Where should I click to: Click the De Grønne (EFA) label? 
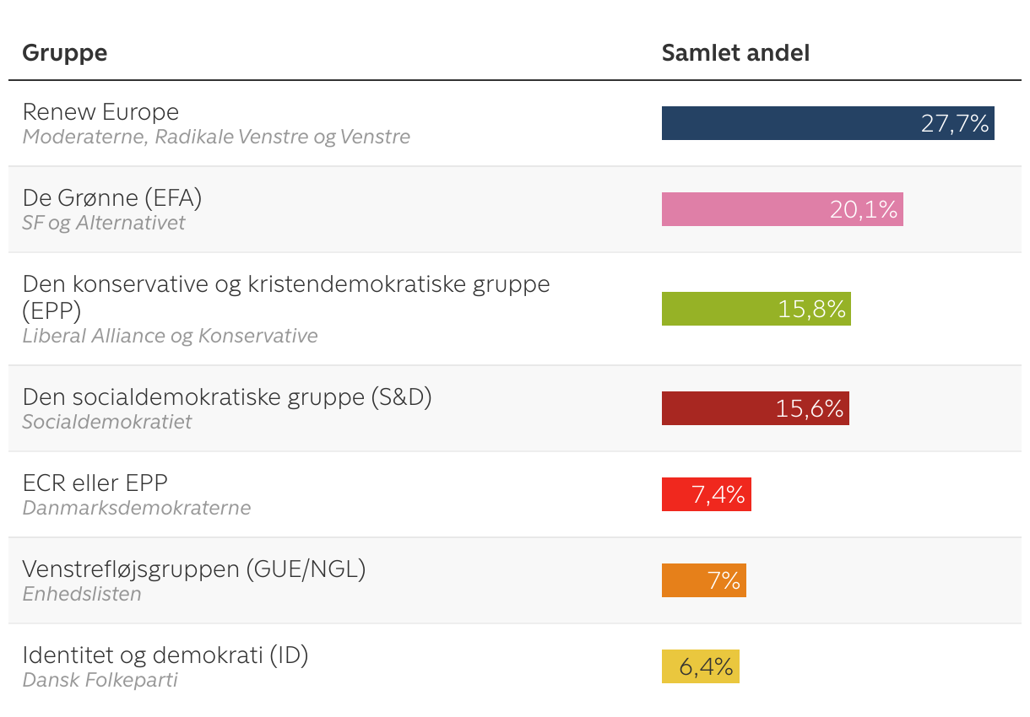(x=112, y=198)
